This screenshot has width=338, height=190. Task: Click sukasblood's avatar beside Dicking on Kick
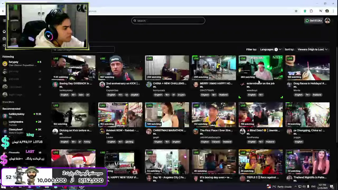[55, 131]
